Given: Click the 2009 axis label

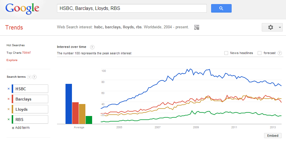Looking at the screenshot, I should pos(196,127).
